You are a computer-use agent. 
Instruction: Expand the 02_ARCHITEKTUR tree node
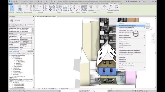point(11,70)
